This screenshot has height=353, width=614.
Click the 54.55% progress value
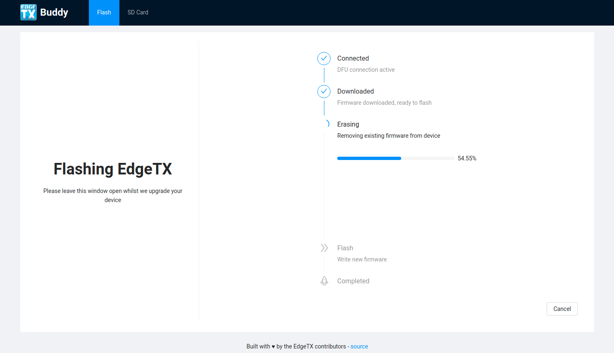click(x=467, y=158)
